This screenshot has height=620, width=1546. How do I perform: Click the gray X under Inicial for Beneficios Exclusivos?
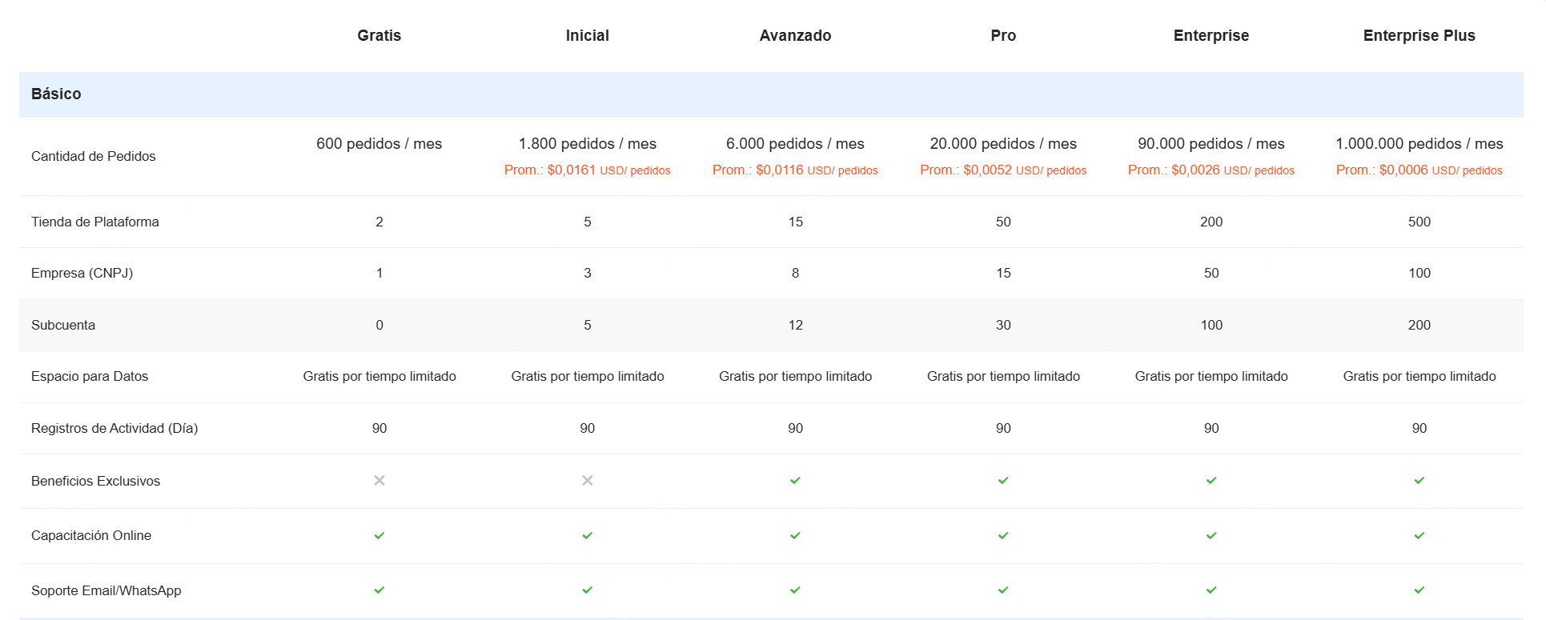[x=588, y=481]
